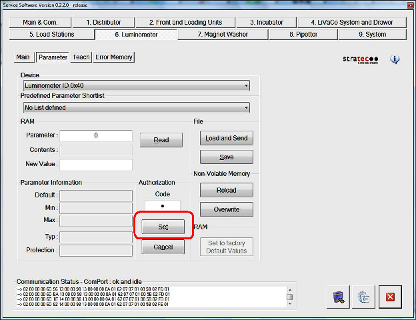Open the 8. Pipettor tab

(x=303, y=34)
